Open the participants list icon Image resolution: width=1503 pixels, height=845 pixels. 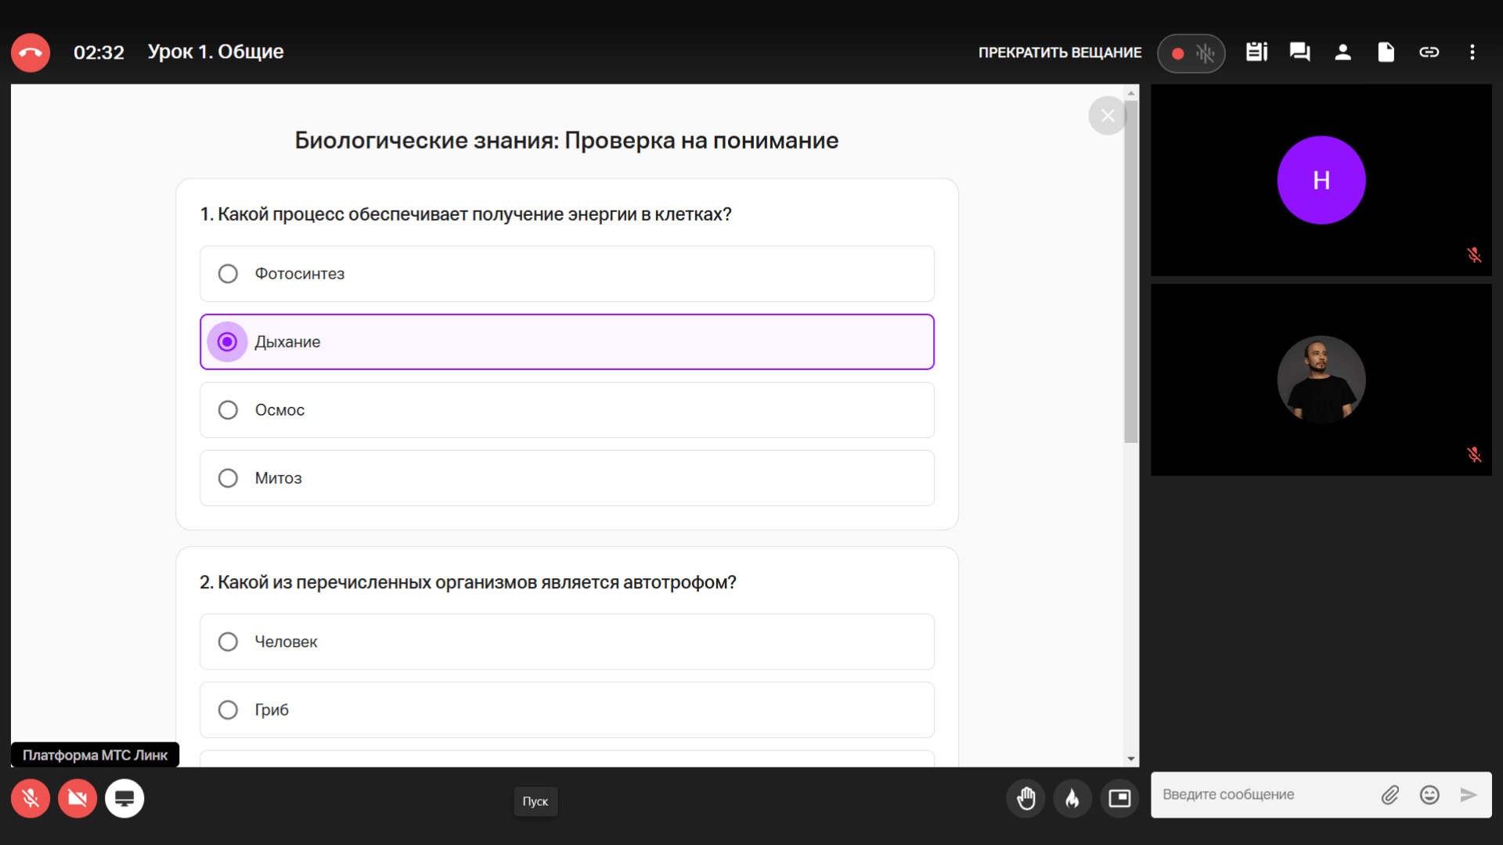coord(1343,52)
